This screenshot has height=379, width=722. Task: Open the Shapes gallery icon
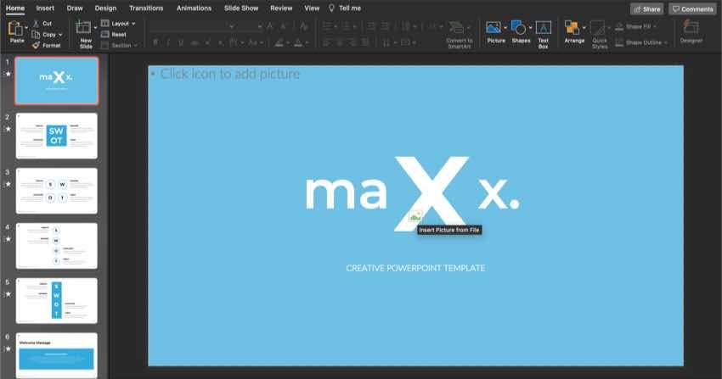[518, 27]
